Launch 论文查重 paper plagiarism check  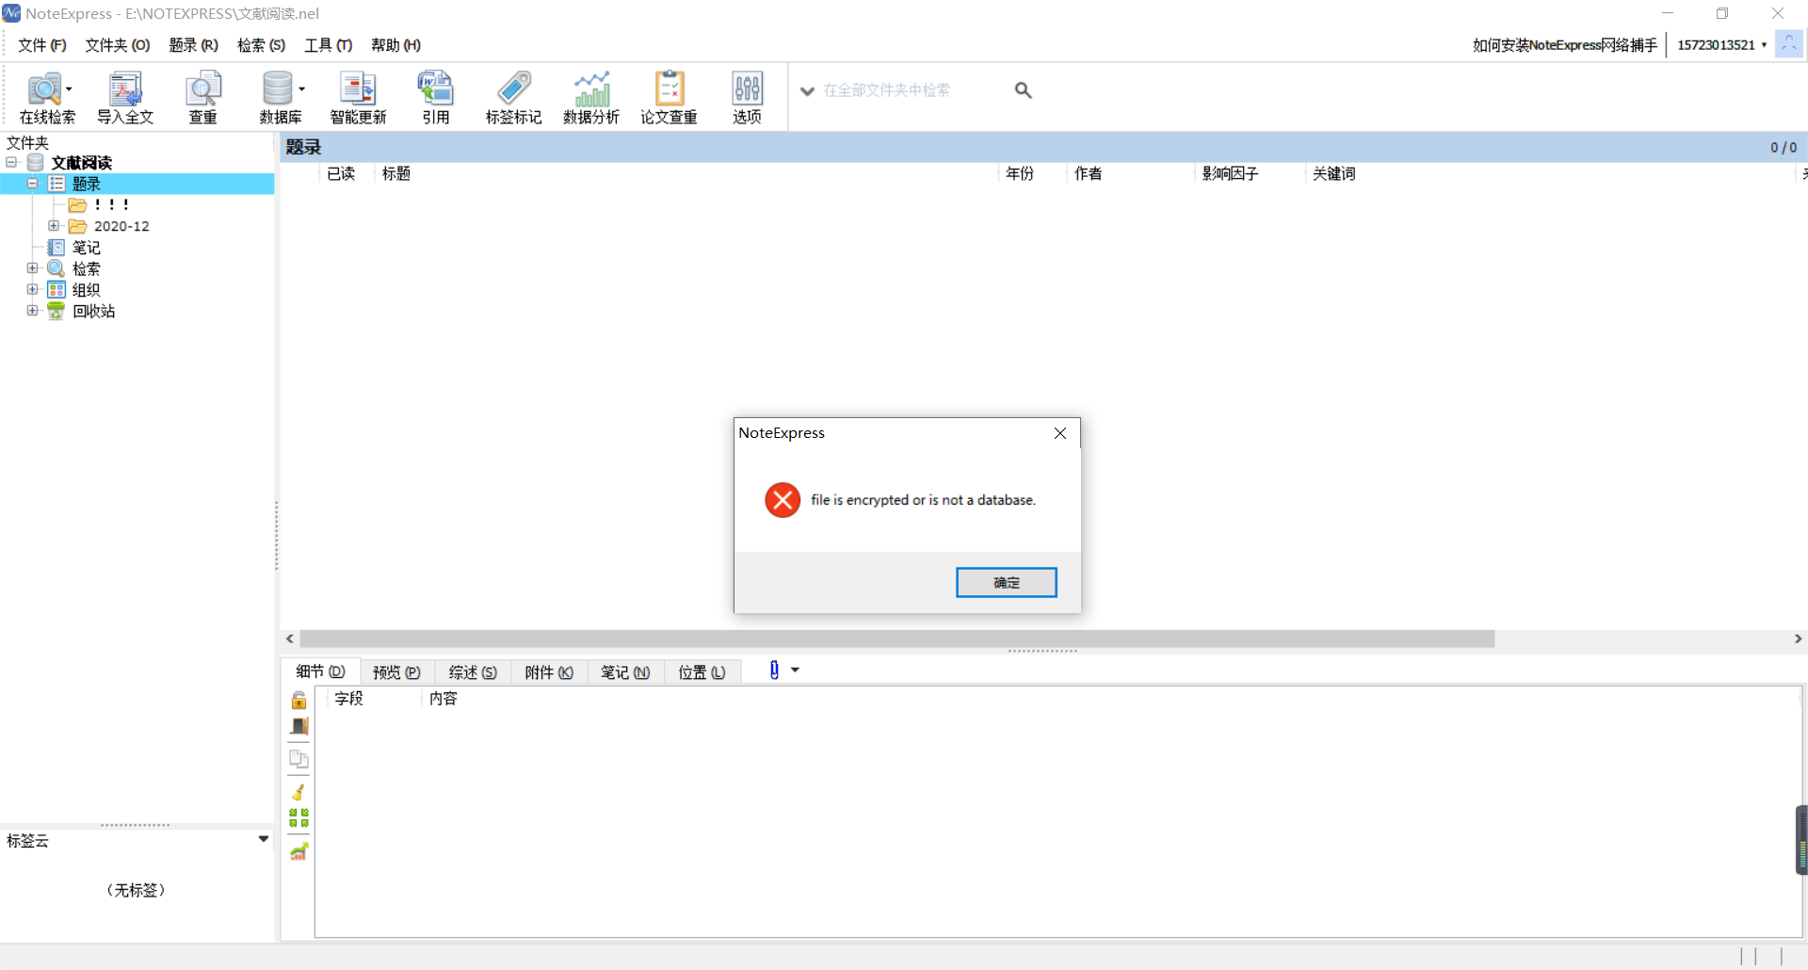point(670,98)
